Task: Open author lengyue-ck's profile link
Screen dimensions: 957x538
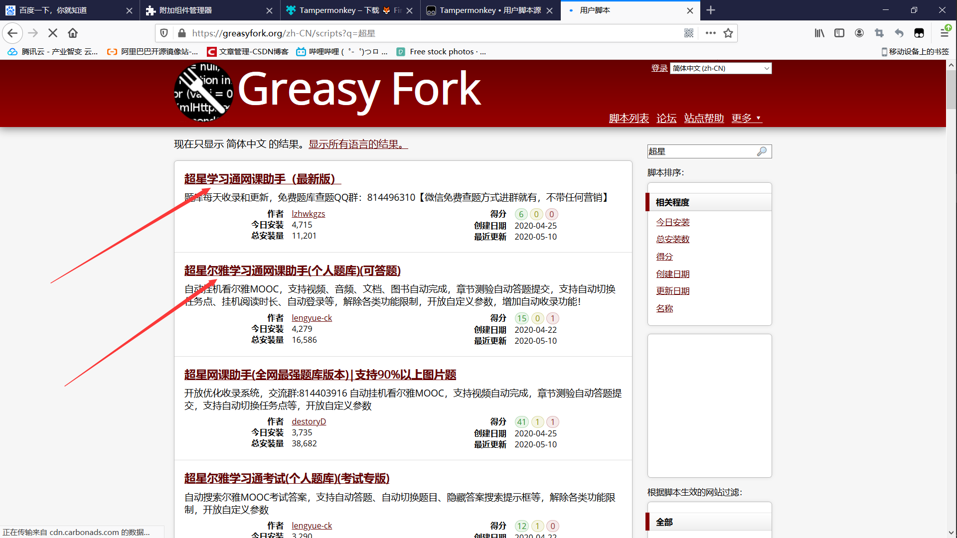Action: [x=312, y=317]
